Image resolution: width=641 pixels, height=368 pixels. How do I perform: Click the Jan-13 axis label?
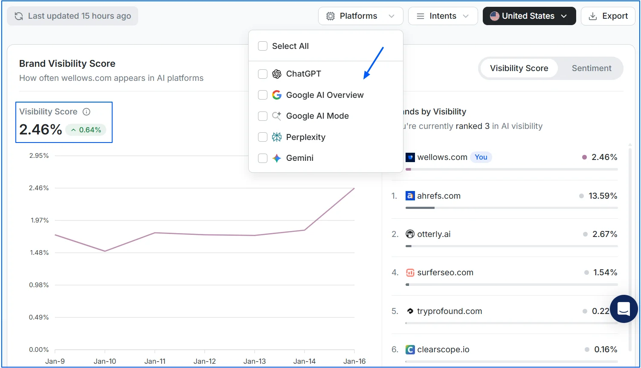click(x=255, y=361)
